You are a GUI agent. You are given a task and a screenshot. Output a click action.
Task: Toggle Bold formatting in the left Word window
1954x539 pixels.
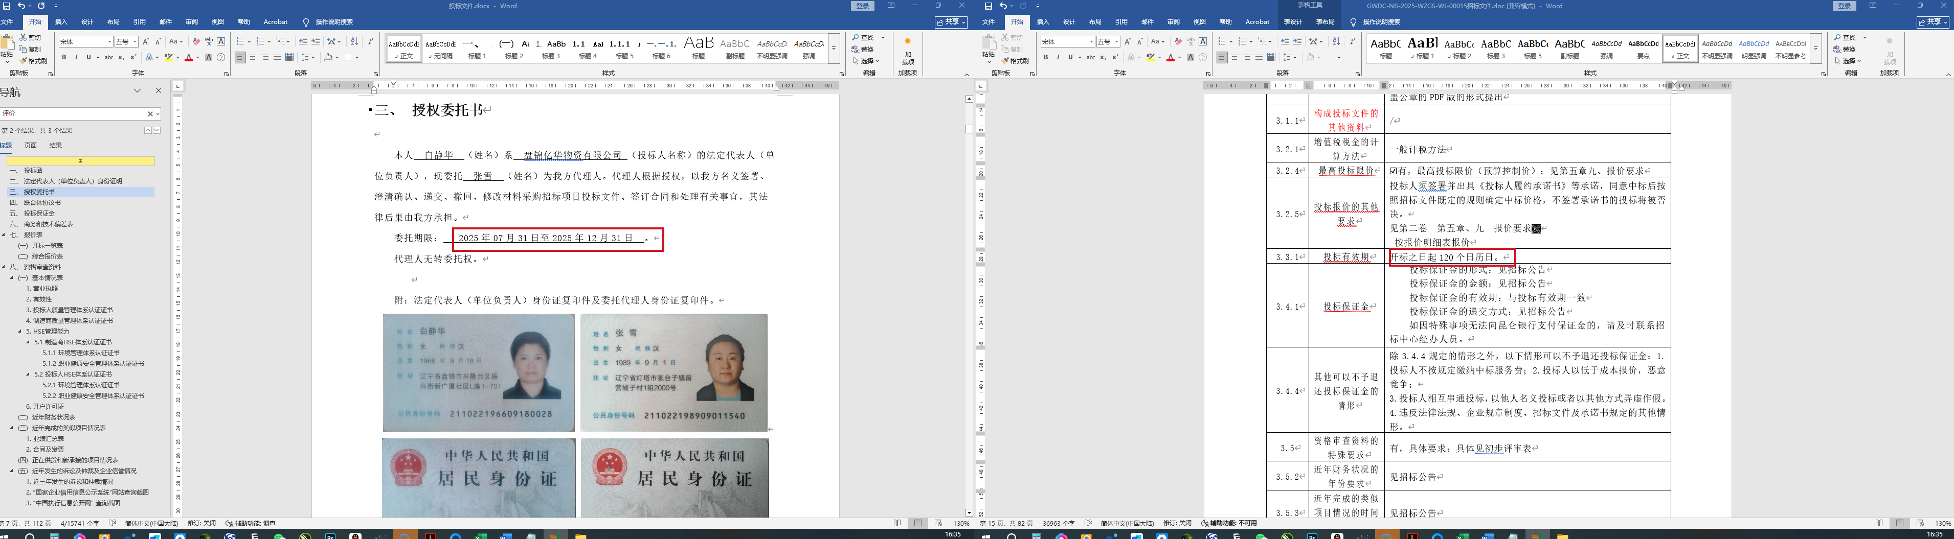(64, 58)
